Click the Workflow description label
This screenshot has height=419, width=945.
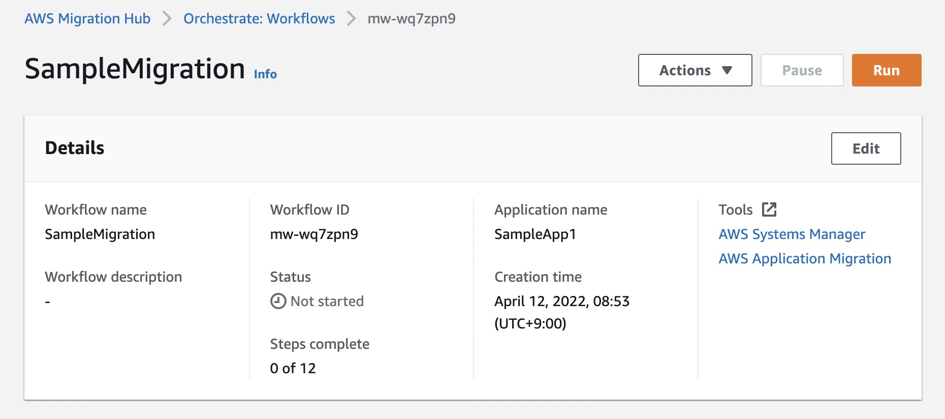[113, 277]
